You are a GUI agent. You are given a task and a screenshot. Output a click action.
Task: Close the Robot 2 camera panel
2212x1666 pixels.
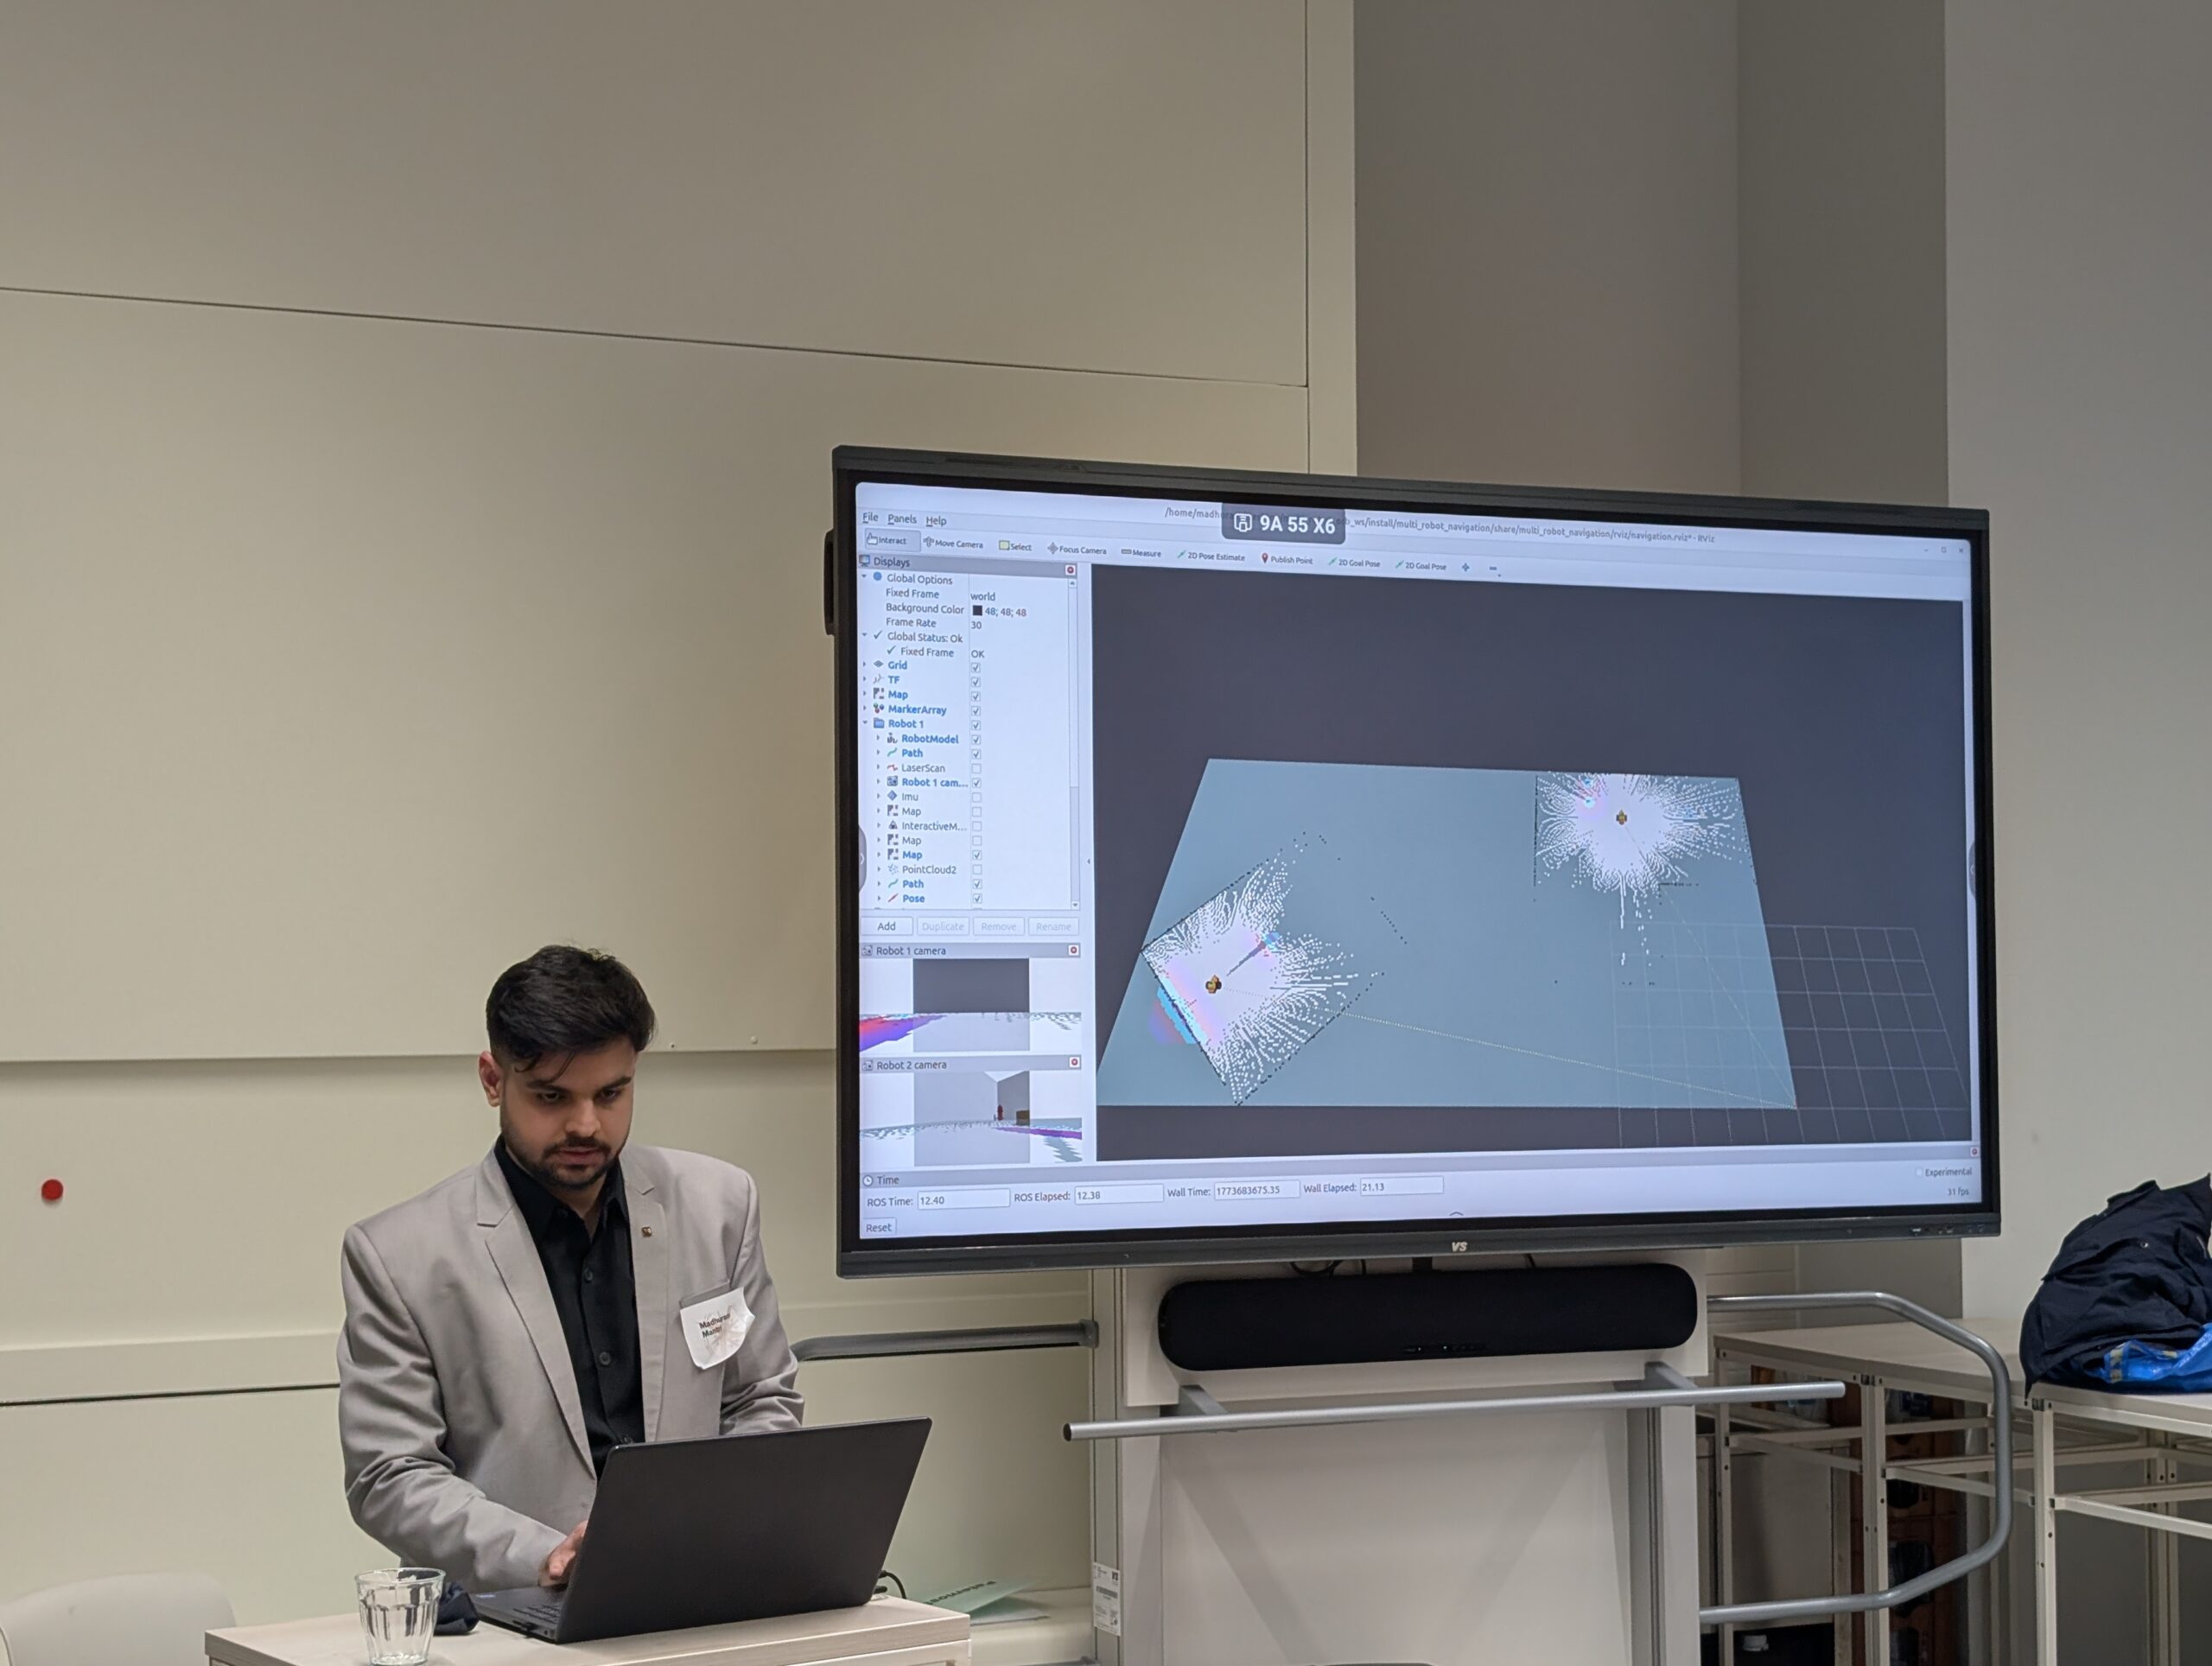click(1074, 1062)
